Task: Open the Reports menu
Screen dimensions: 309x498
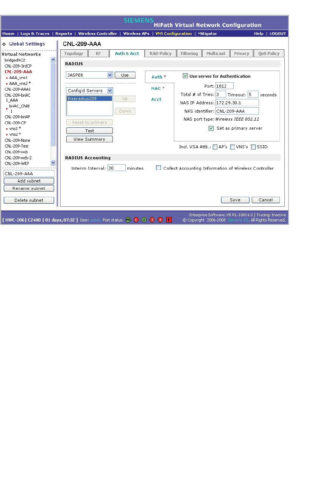Action: 64,33
